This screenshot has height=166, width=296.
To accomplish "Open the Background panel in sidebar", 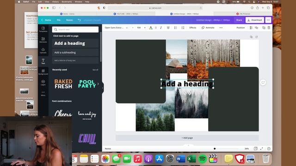I will (43, 72).
